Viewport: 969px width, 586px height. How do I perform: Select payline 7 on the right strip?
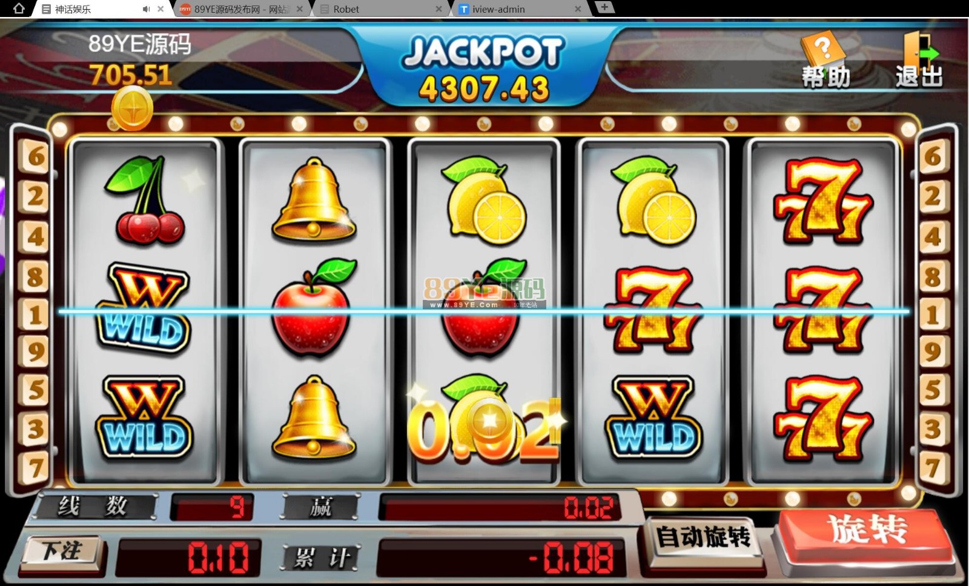pos(933,467)
